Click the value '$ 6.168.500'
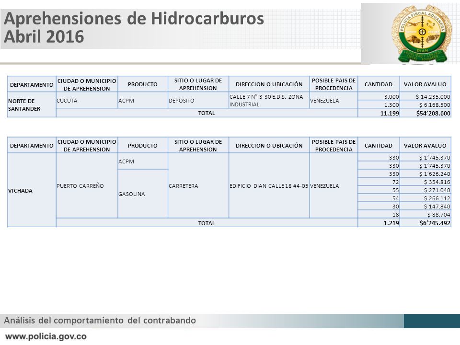This screenshot has width=460, height=345. tap(435, 105)
